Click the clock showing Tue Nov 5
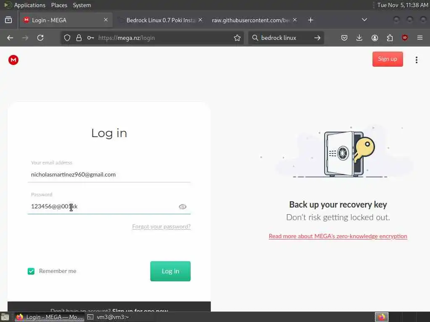Image resolution: width=430 pixels, height=322 pixels. [403, 5]
